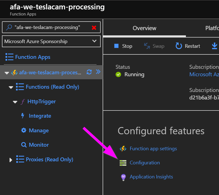Image resolution: width=219 pixels, height=195 pixels.
Task: Click the function app lightning bolt icon
Action: 14,73
